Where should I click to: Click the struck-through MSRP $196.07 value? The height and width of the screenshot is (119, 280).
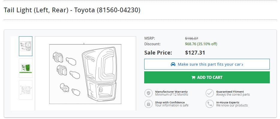tap(192, 38)
